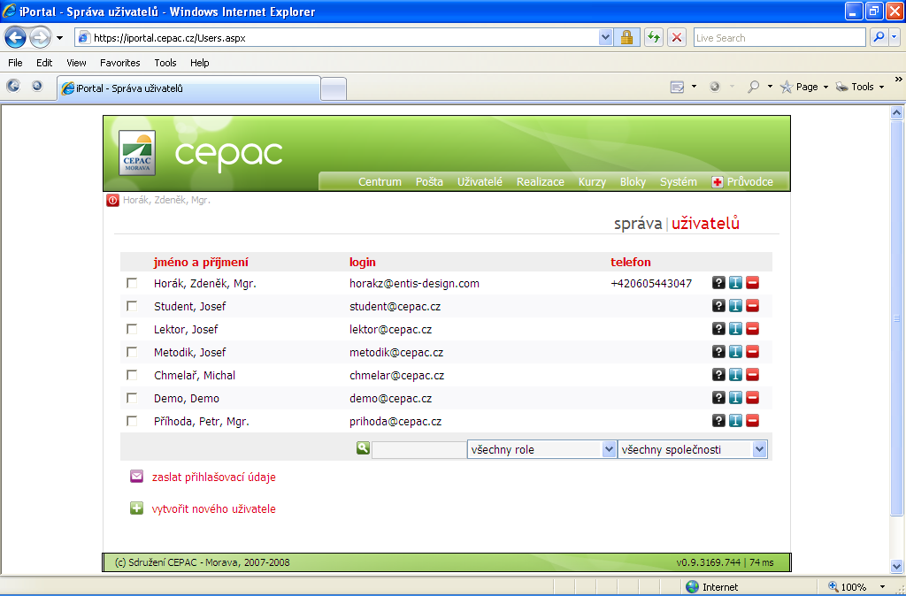Image resolution: width=906 pixels, height=596 pixels.
Task: Click the user search text field
Action: pyautogui.click(x=418, y=450)
